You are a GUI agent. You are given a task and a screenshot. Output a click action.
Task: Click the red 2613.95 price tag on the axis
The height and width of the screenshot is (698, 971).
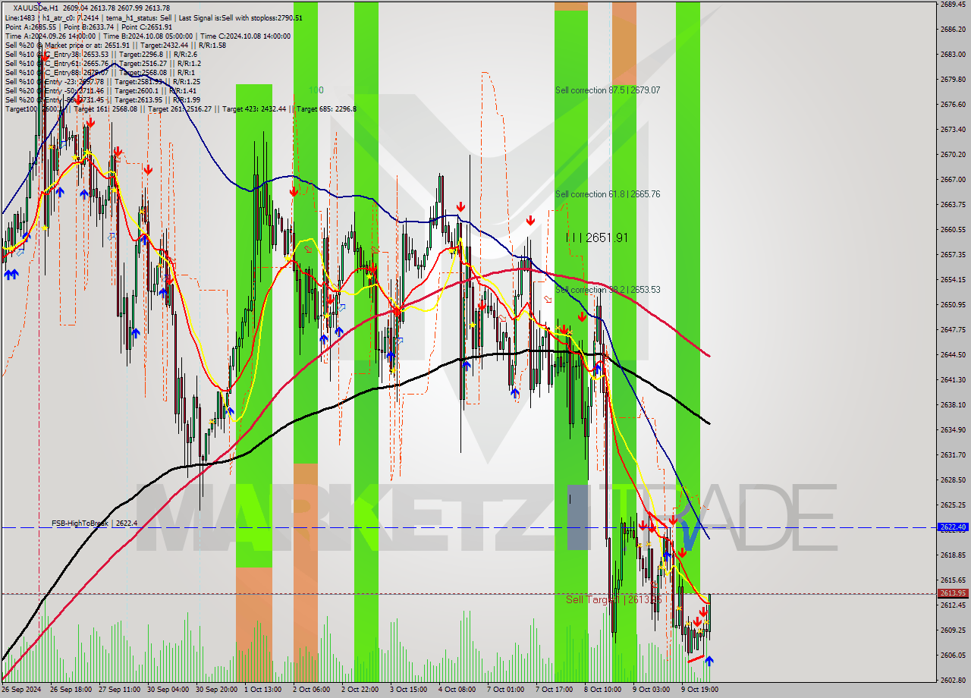(952, 593)
